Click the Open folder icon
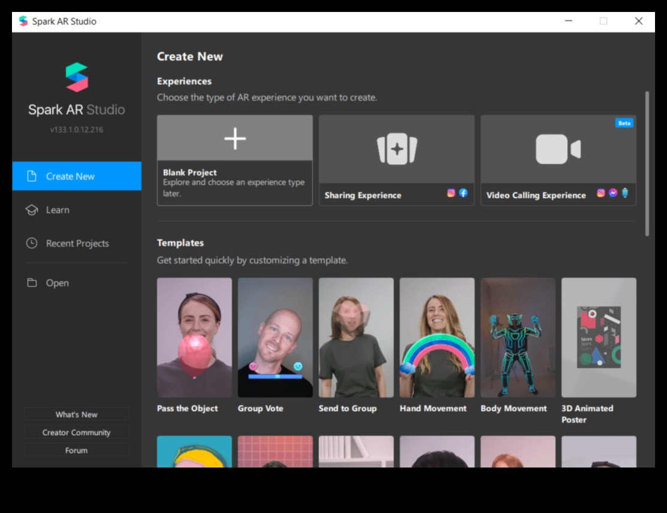The width and height of the screenshot is (667, 513). click(x=32, y=283)
